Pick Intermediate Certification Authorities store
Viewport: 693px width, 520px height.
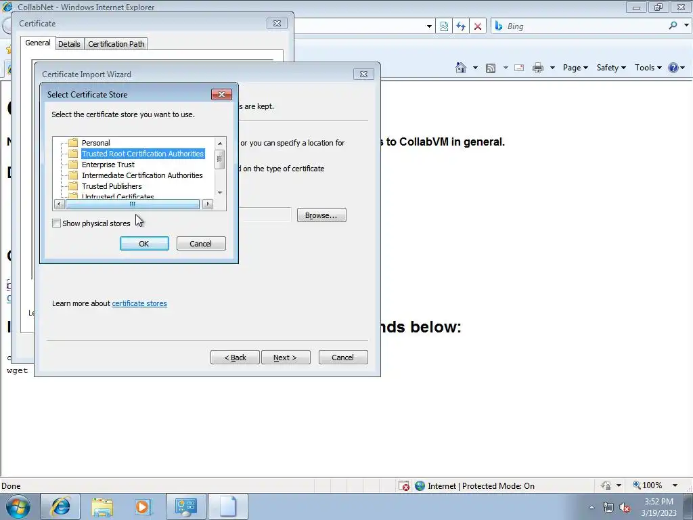click(142, 175)
